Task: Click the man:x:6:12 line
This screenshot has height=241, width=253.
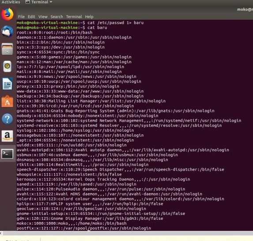Action: tap(74, 62)
